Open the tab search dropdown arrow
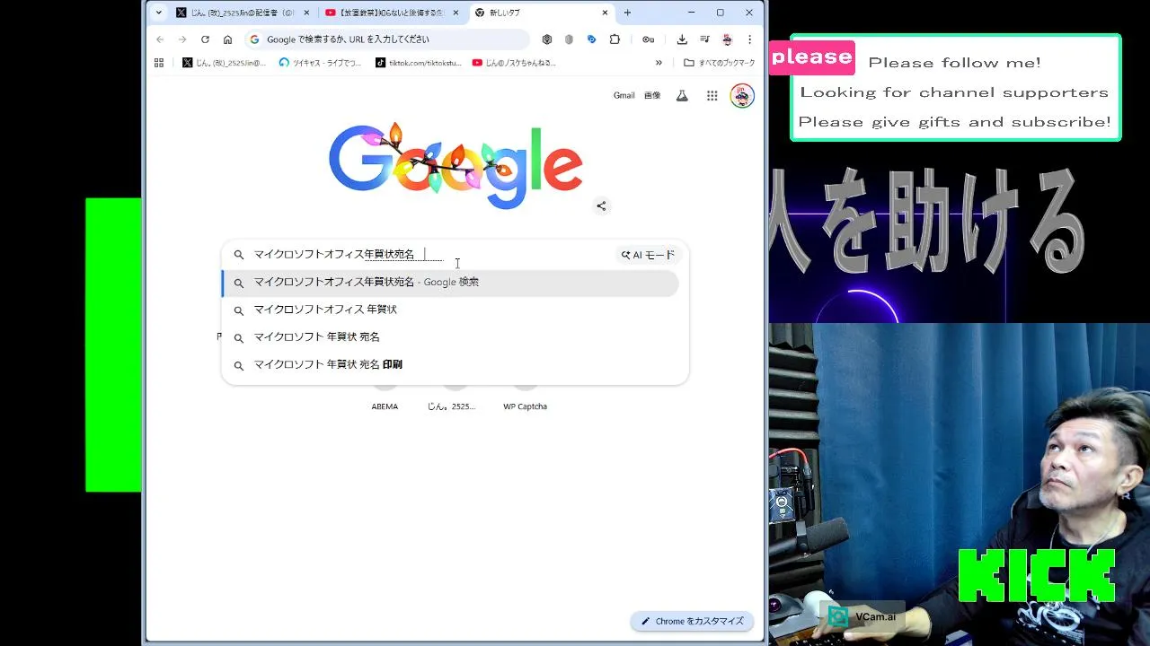 (x=159, y=13)
